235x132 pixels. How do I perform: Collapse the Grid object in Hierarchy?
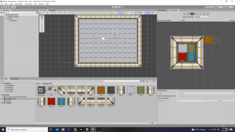pyautogui.click(x=7, y=19)
